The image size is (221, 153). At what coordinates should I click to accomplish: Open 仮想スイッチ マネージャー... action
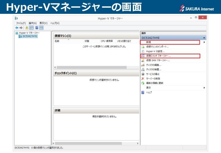[x=158, y=56]
